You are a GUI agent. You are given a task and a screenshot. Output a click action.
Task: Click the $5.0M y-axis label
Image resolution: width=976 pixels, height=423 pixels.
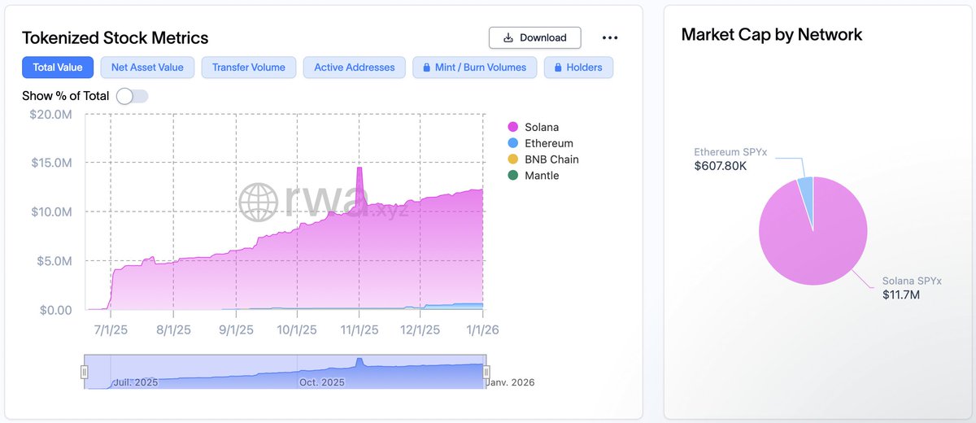click(53, 261)
